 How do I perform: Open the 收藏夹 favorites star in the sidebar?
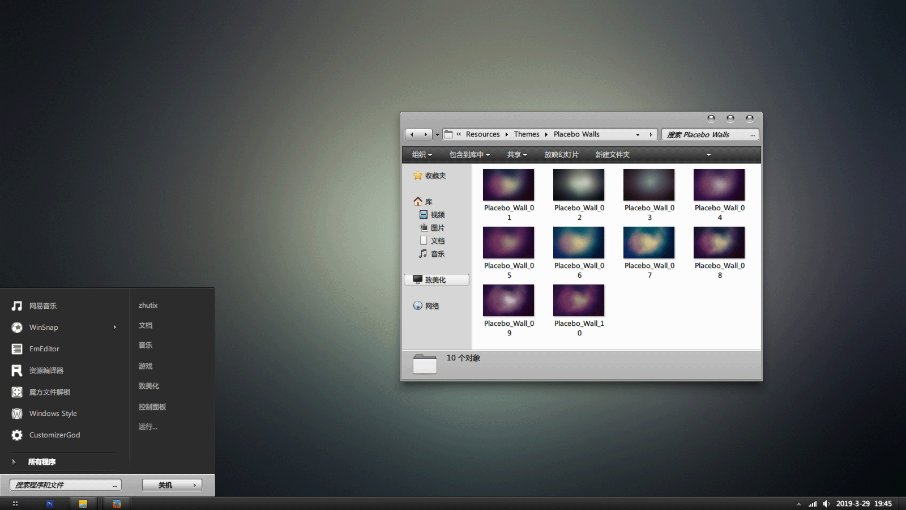point(418,176)
